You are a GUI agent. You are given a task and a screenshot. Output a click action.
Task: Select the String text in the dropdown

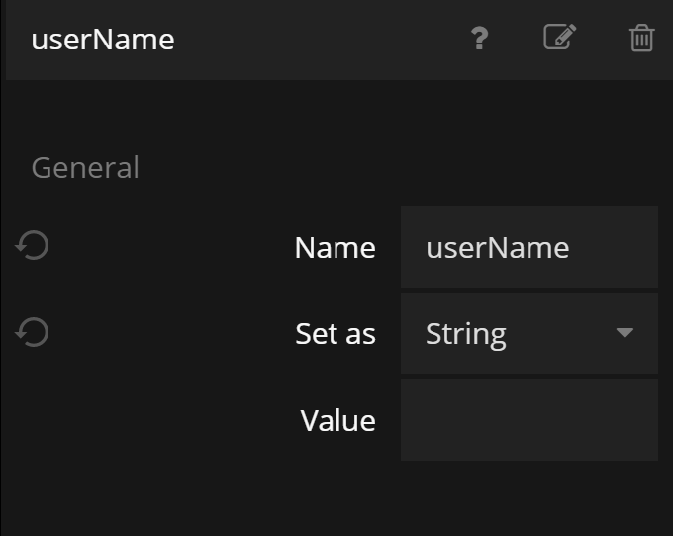465,334
